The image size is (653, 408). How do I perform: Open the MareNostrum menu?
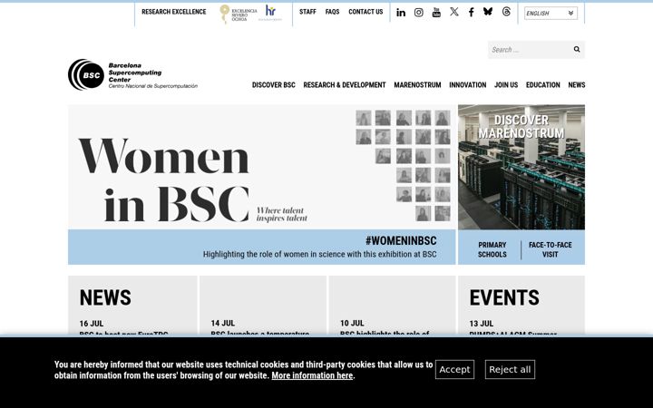click(417, 85)
